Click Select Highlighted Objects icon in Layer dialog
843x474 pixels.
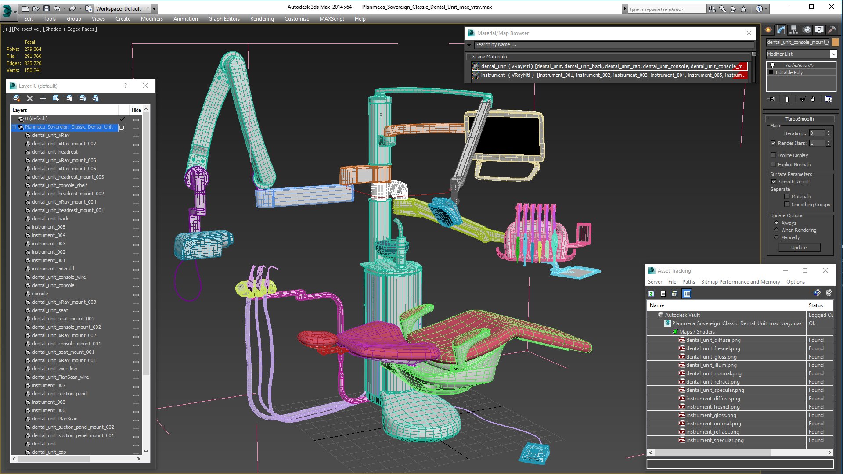(56, 98)
